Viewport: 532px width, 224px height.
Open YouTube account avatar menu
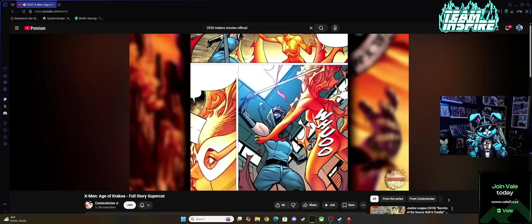pos(519,28)
